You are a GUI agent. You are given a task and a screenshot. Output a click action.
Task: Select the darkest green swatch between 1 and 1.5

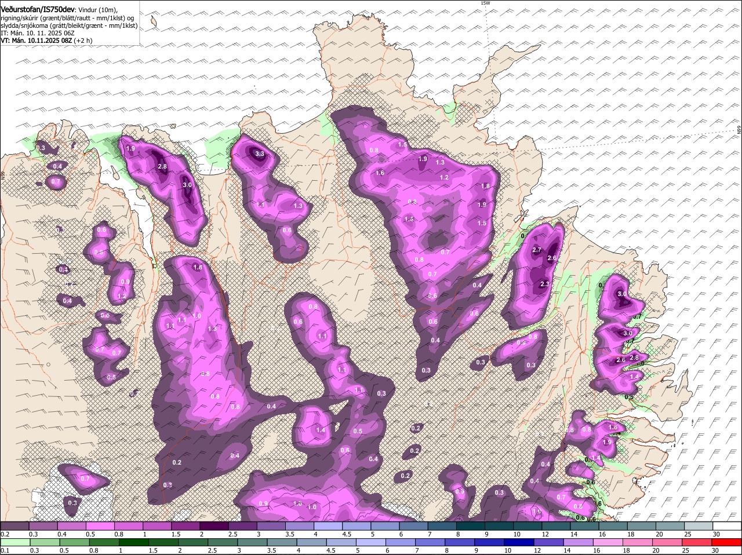[x=134, y=542]
